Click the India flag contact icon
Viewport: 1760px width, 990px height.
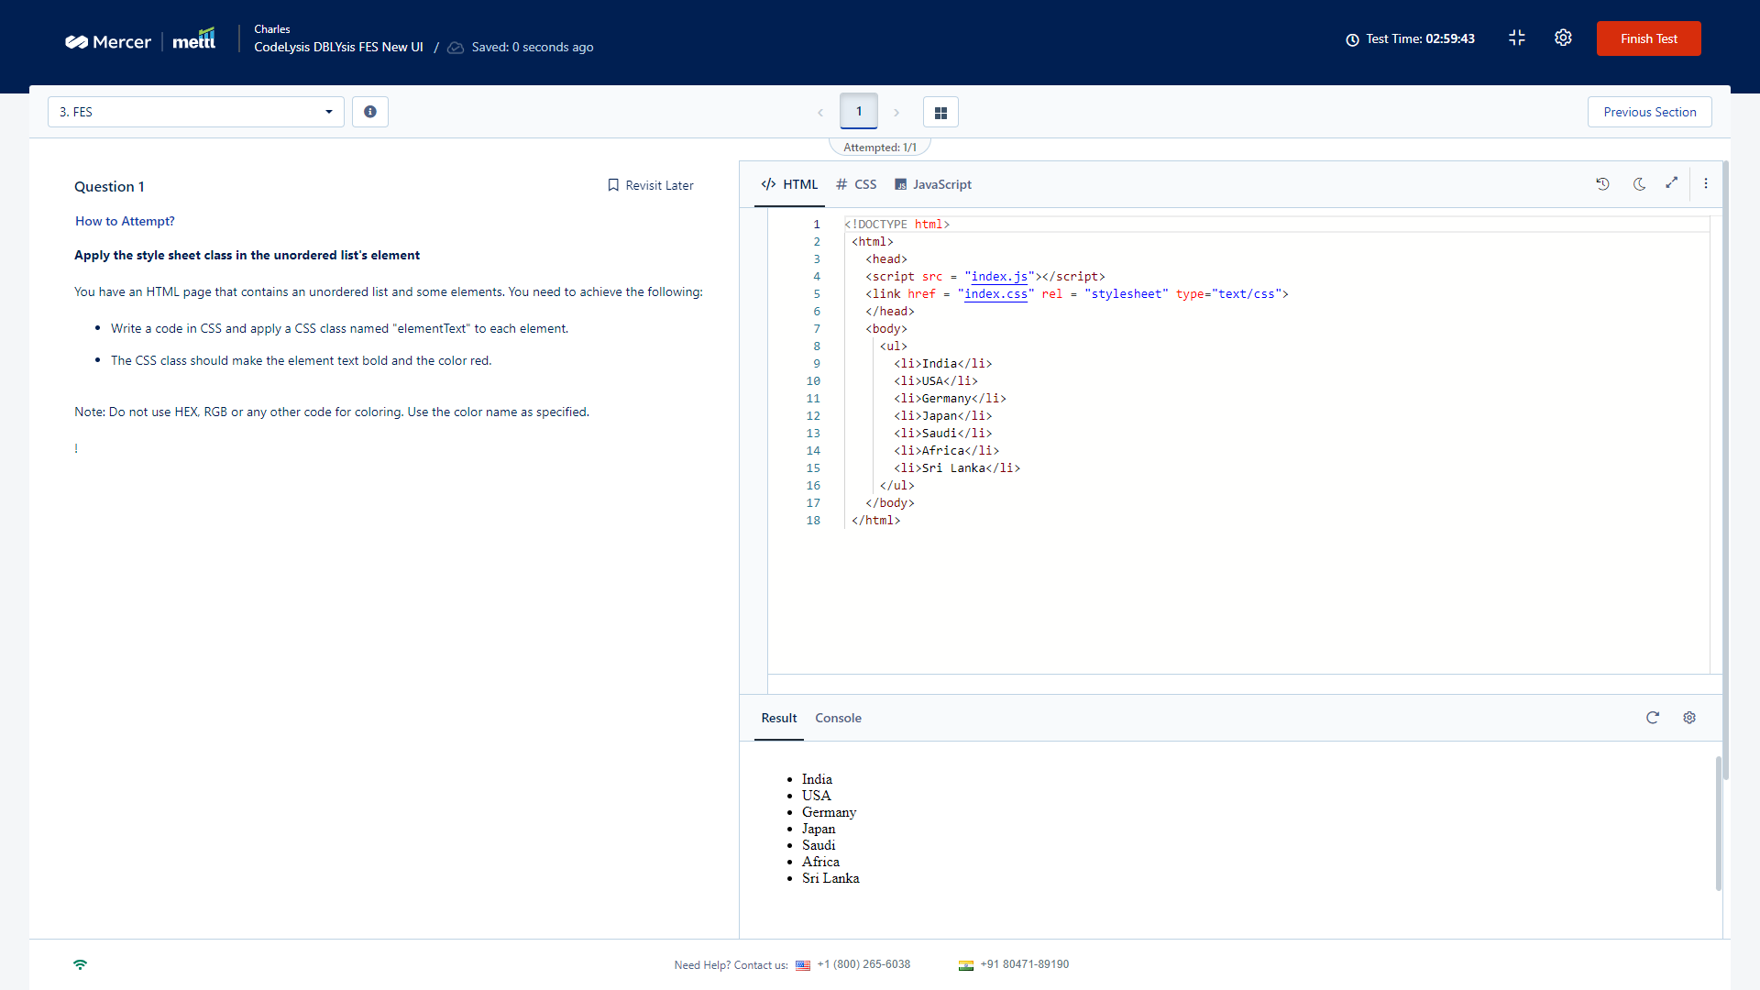coord(966,965)
